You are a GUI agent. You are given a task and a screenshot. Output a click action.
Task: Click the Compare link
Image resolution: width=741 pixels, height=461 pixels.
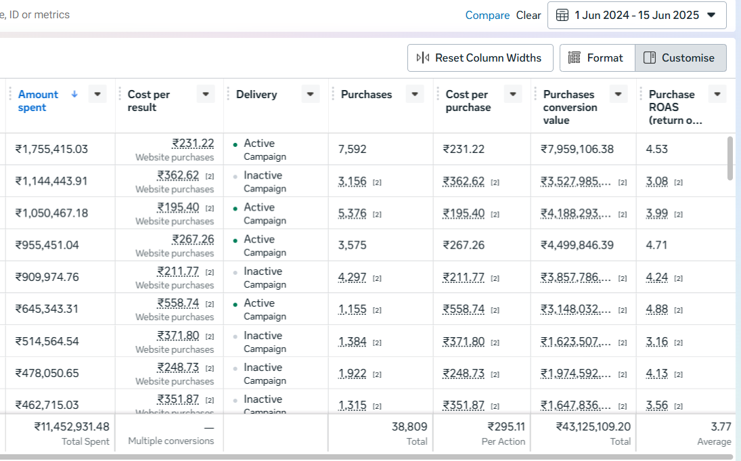[487, 15]
